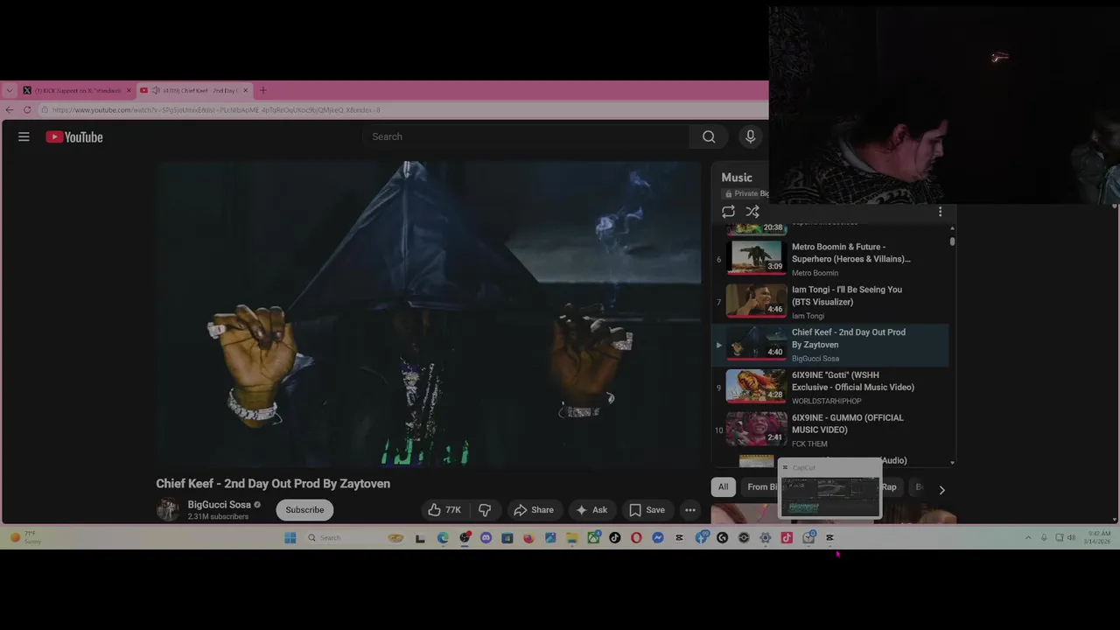Open Opera browser from the taskbar
Screen dimensions: 1120x630
[x=636, y=537]
